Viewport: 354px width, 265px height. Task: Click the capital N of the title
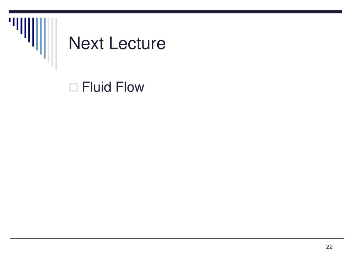tap(74, 43)
